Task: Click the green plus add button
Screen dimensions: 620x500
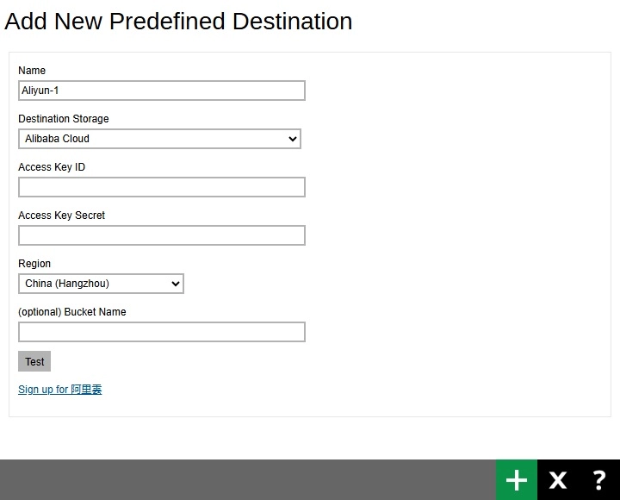Action: pos(517,480)
